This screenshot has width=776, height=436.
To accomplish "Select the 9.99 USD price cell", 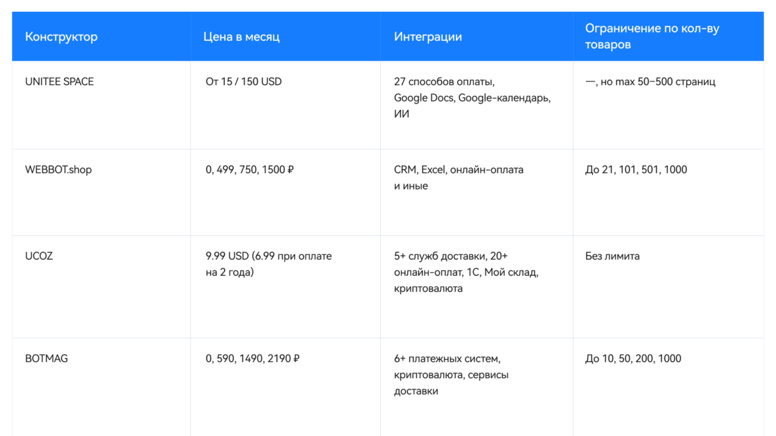I will pyautogui.click(x=269, y=263).
